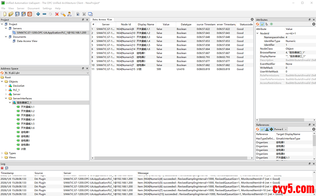Screen dimensions: 316x196
Task: Click the user identity icon in toolbar
Action: [69, 14]
